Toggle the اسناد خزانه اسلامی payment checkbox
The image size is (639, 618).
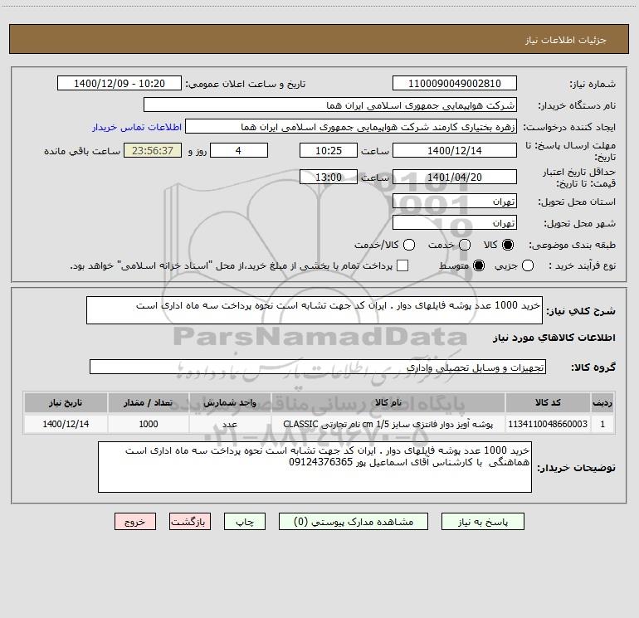pyautogui.click(x=402, y=265)
